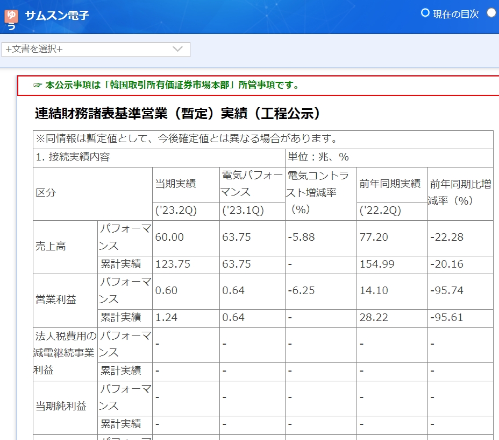The height and width of the screenshot is (440, 499).
Task: Select the ('22.2Q) period cell
Action: click(380, 211)
